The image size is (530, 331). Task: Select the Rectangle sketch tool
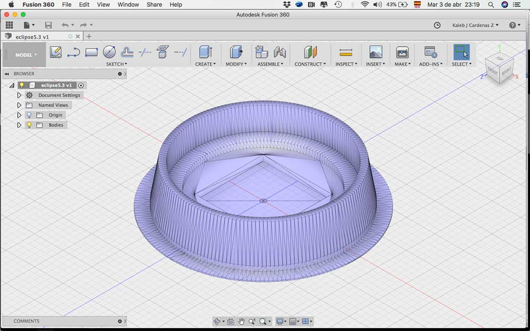[x=91, y=52]
